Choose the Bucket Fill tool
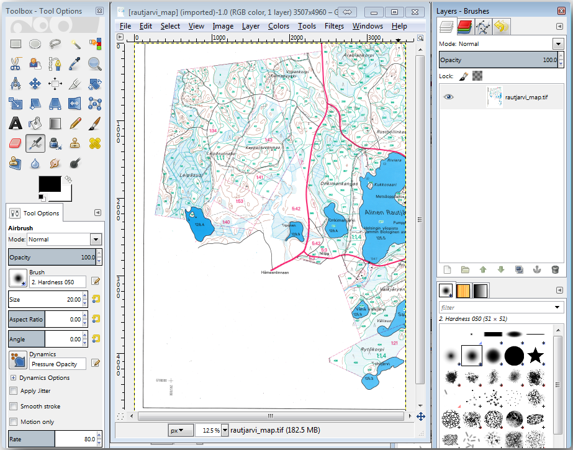Image resolution: width=573 pixels, height=450 pixels. 34,123
